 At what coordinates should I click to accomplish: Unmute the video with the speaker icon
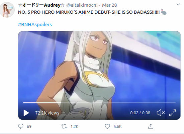coord(161,113)
